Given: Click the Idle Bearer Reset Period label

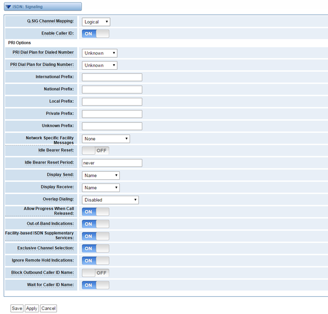Looking at the screenshot, I should tap(49, 162).
